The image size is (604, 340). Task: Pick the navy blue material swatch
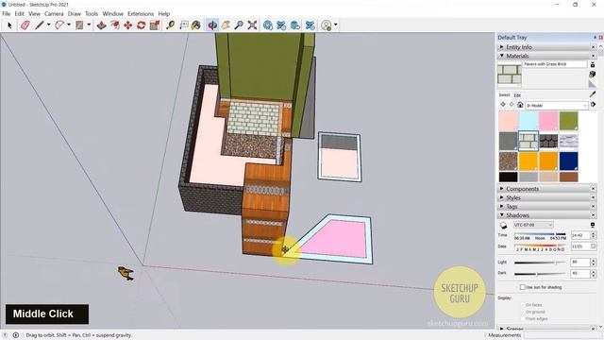[x=568, y=161]
